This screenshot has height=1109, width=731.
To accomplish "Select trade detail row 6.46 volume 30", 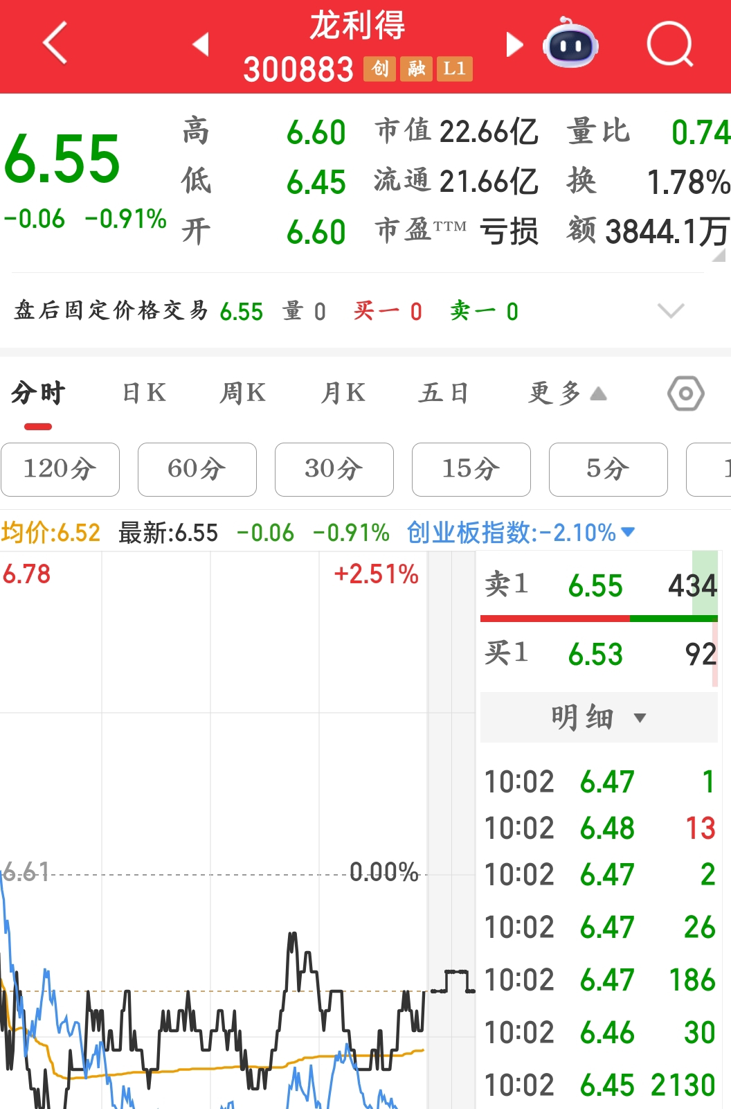I will (x=599, y=1033).
